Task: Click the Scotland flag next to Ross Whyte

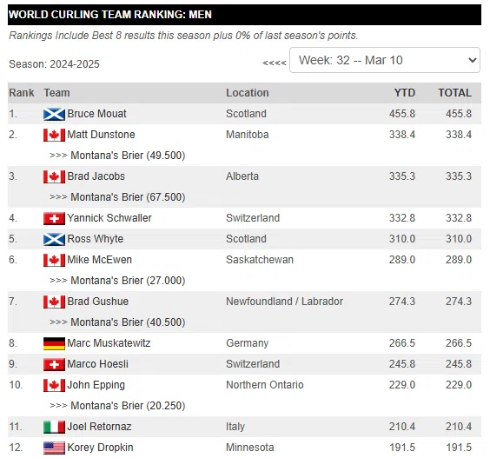Action: pos(54,240)
